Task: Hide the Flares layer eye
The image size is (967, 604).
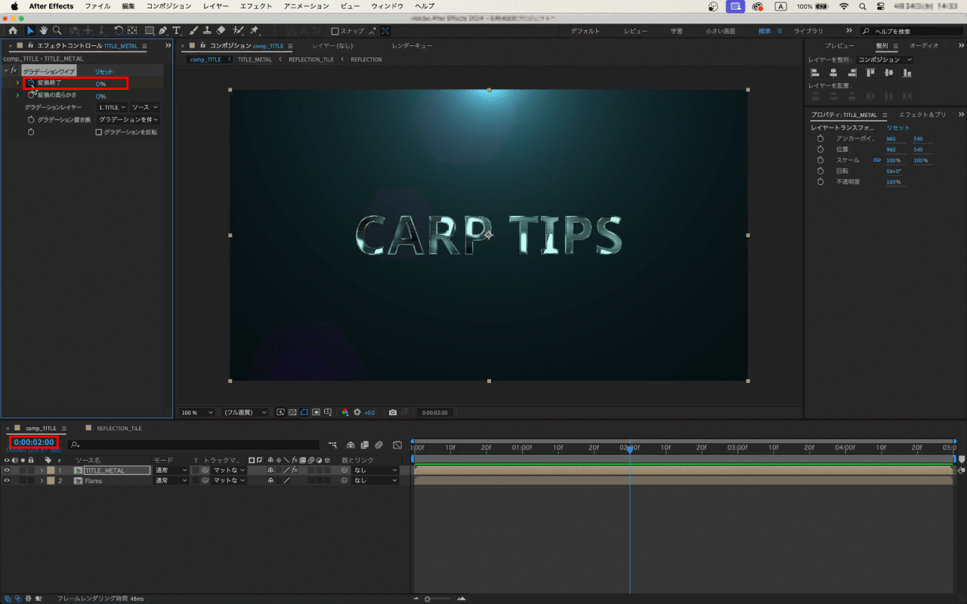Action: click(7, 480)
